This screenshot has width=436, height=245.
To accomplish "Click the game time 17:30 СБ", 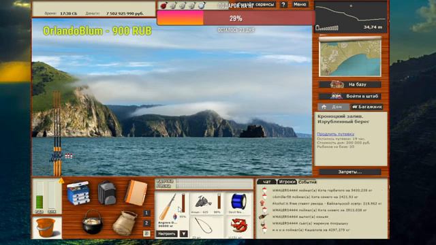I will click(68, 14).
